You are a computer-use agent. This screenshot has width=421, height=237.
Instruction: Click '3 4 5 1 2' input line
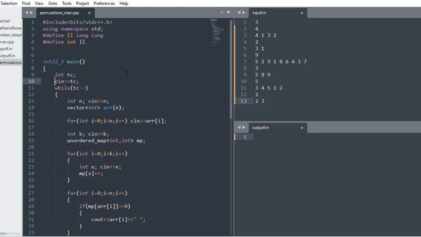(x=269, y=88)
